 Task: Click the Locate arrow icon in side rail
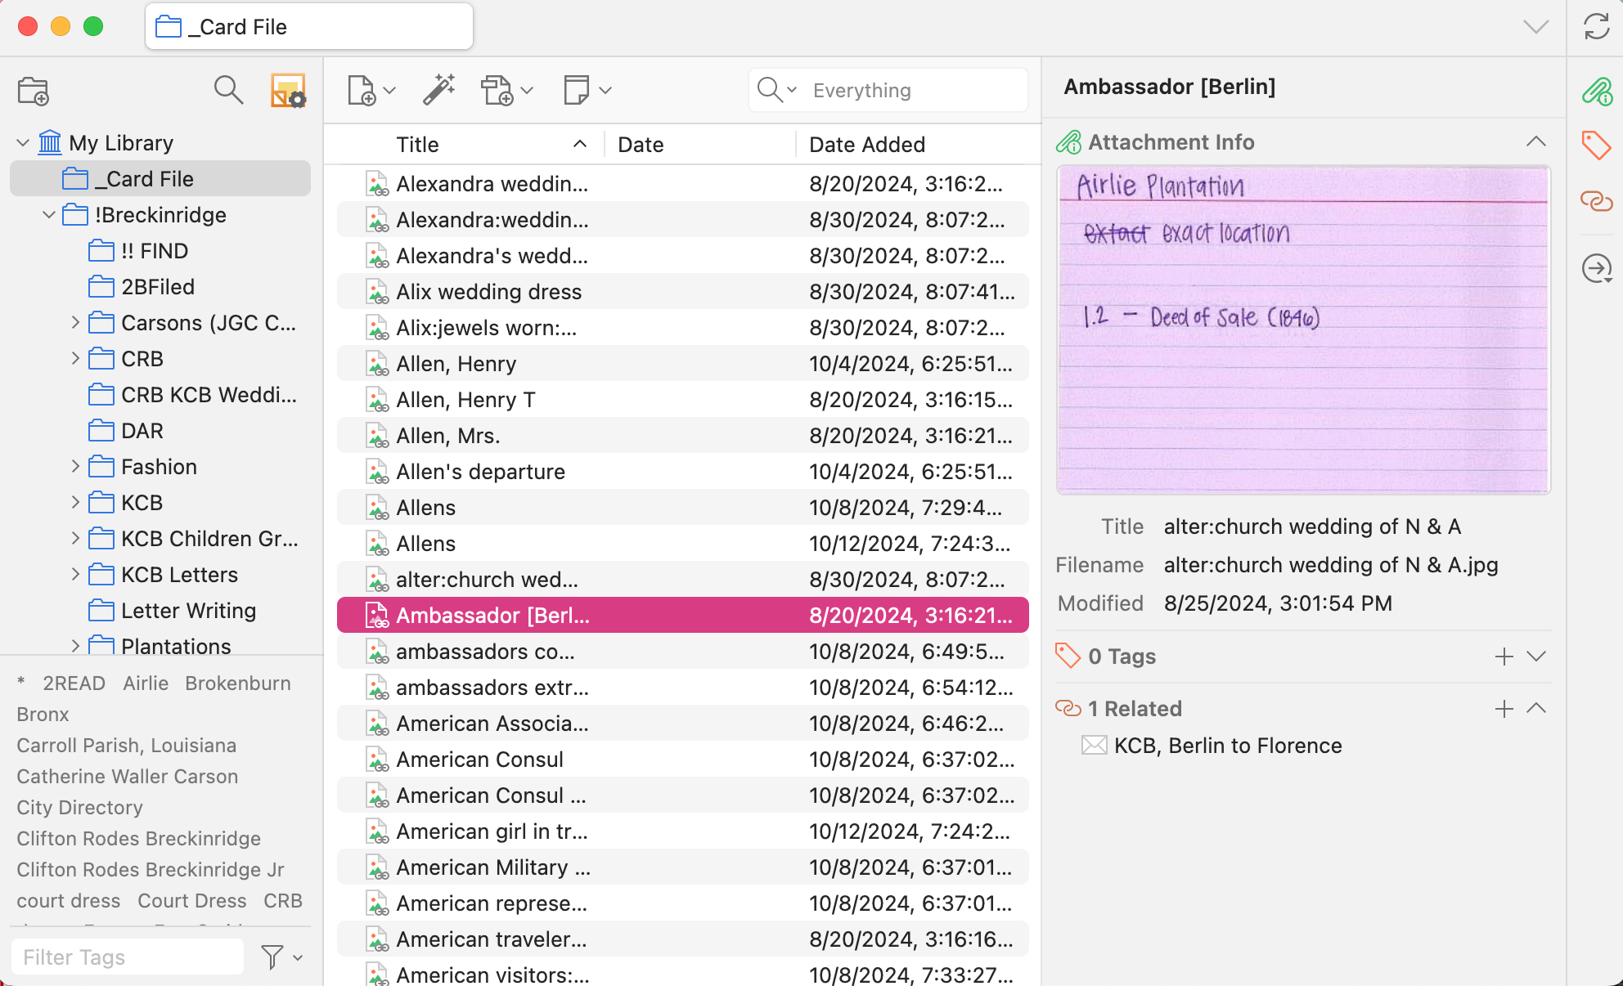(x=1596, y=268)
